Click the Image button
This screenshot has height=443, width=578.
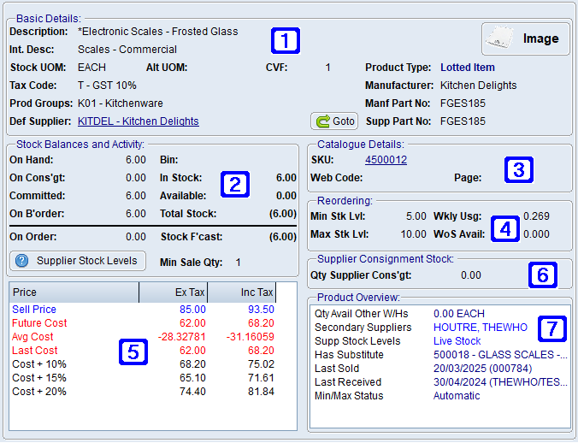(x=526, y=38)
